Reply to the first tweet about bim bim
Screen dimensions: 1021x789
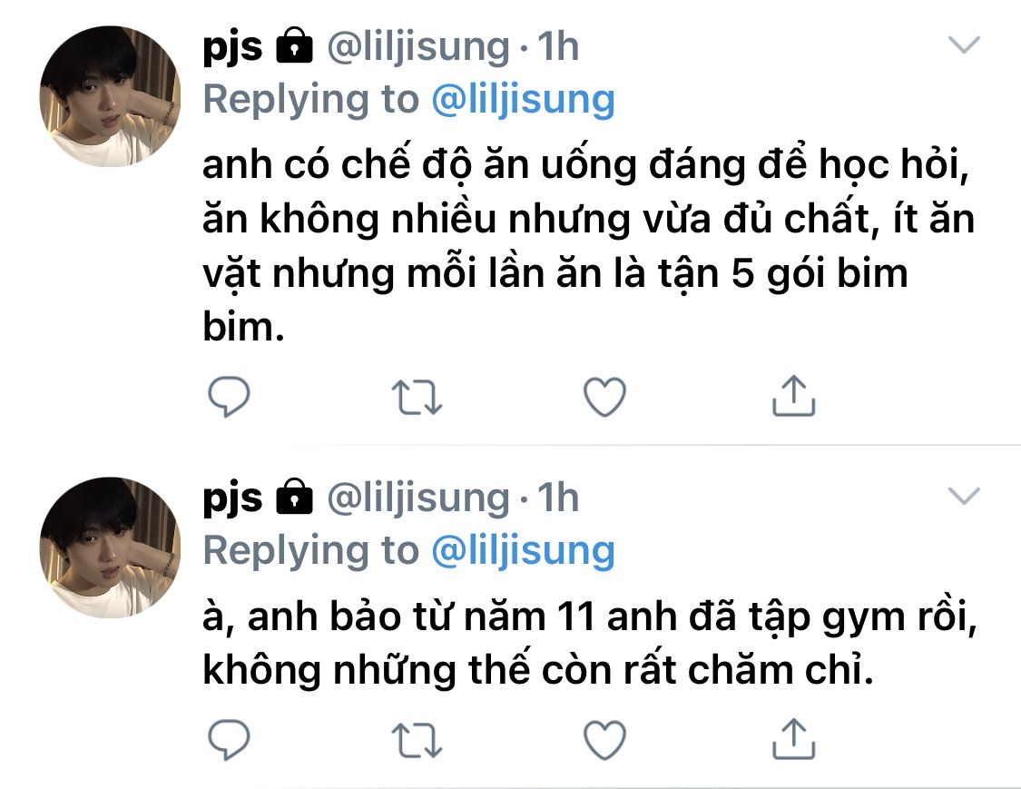pos(229,396)
